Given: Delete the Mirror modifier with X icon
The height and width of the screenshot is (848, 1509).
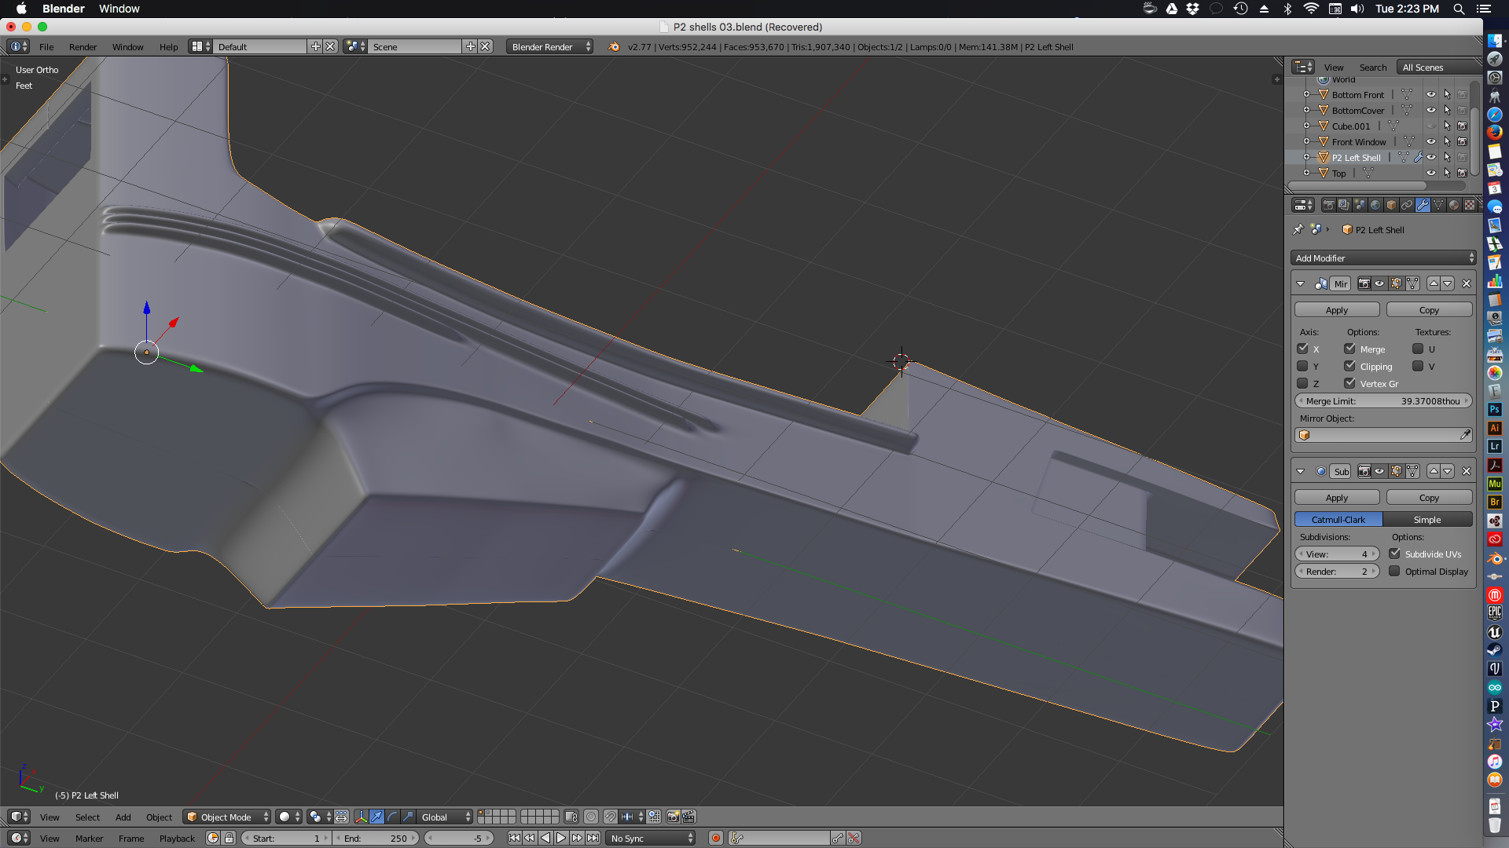Looking at the screenshot, I should tap(1467, 283).
